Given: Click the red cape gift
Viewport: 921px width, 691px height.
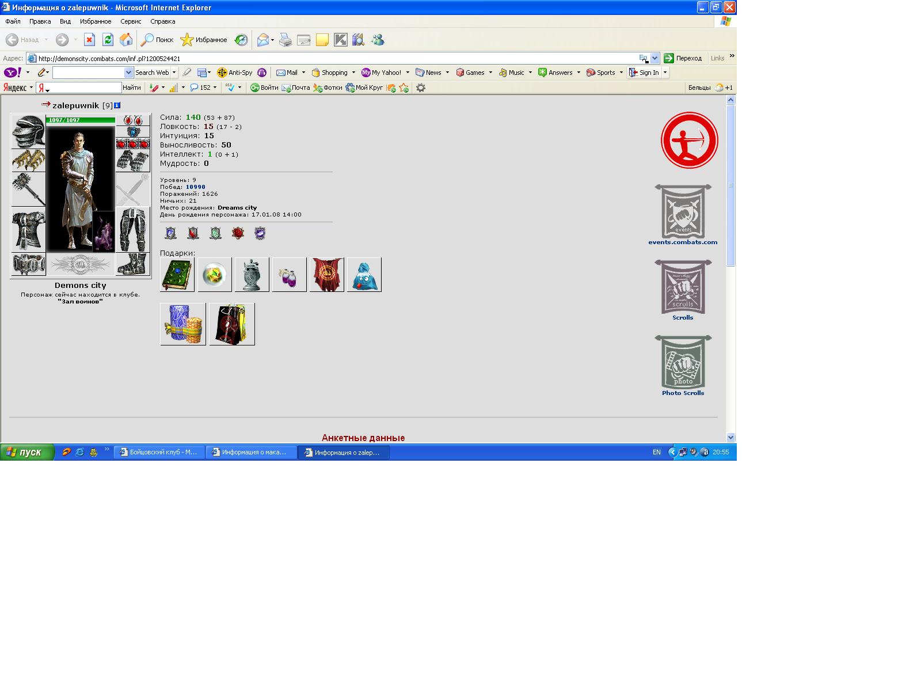Looking at the screenshot, I should [327, 275].
